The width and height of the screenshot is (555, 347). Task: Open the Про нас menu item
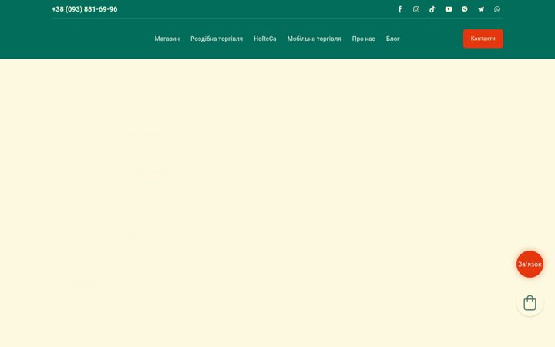(364, 39)
